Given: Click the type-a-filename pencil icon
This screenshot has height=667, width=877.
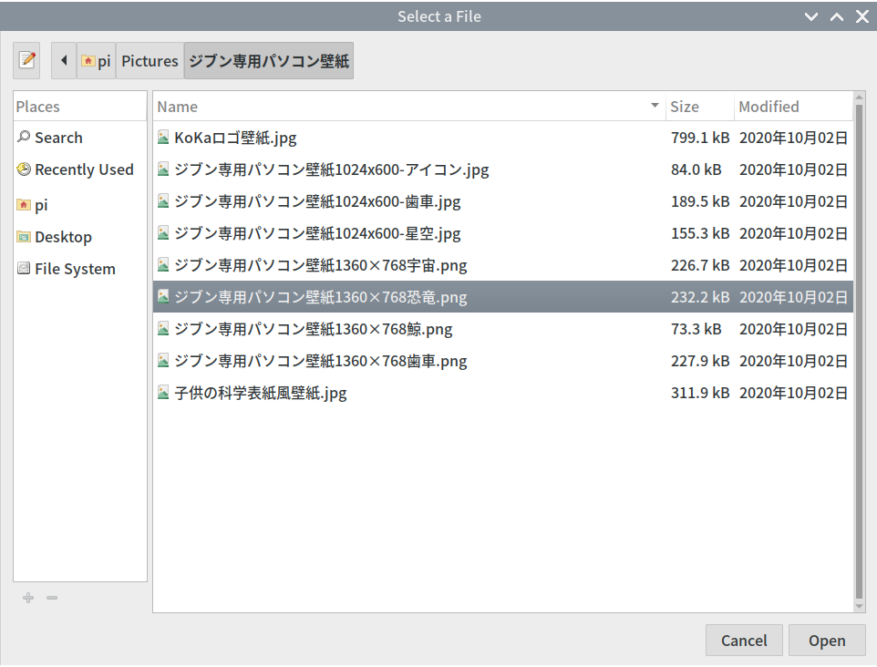Looking at the screenshot, I should tap(27, 61).
